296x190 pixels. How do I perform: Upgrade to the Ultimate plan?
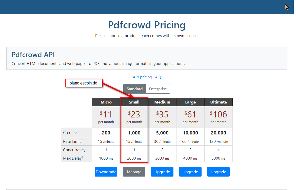(218, 172)
